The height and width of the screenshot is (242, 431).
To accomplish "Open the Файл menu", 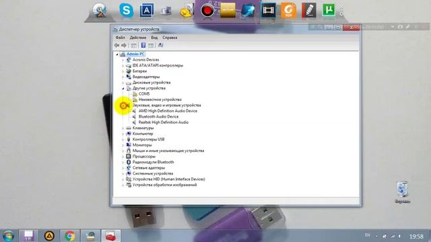I will click(x=120, y=38).
